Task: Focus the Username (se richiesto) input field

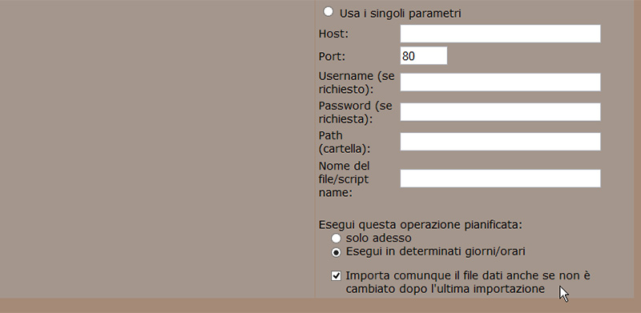Action: coord(500,82)
